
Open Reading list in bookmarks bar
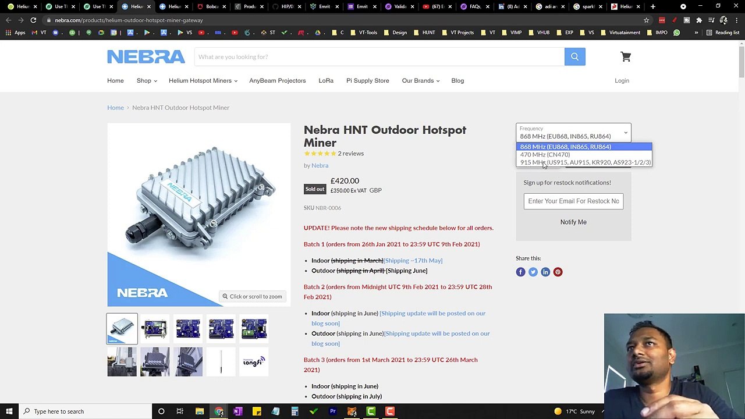[x=722, y=33]
